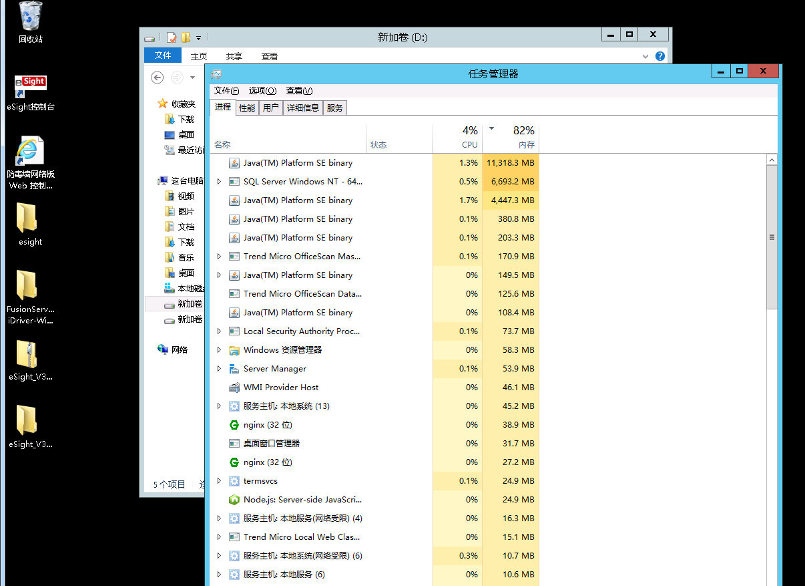Click the Server Manager process icon
Viewport: 805px width, 586px height.
click(x=234, y=369)
